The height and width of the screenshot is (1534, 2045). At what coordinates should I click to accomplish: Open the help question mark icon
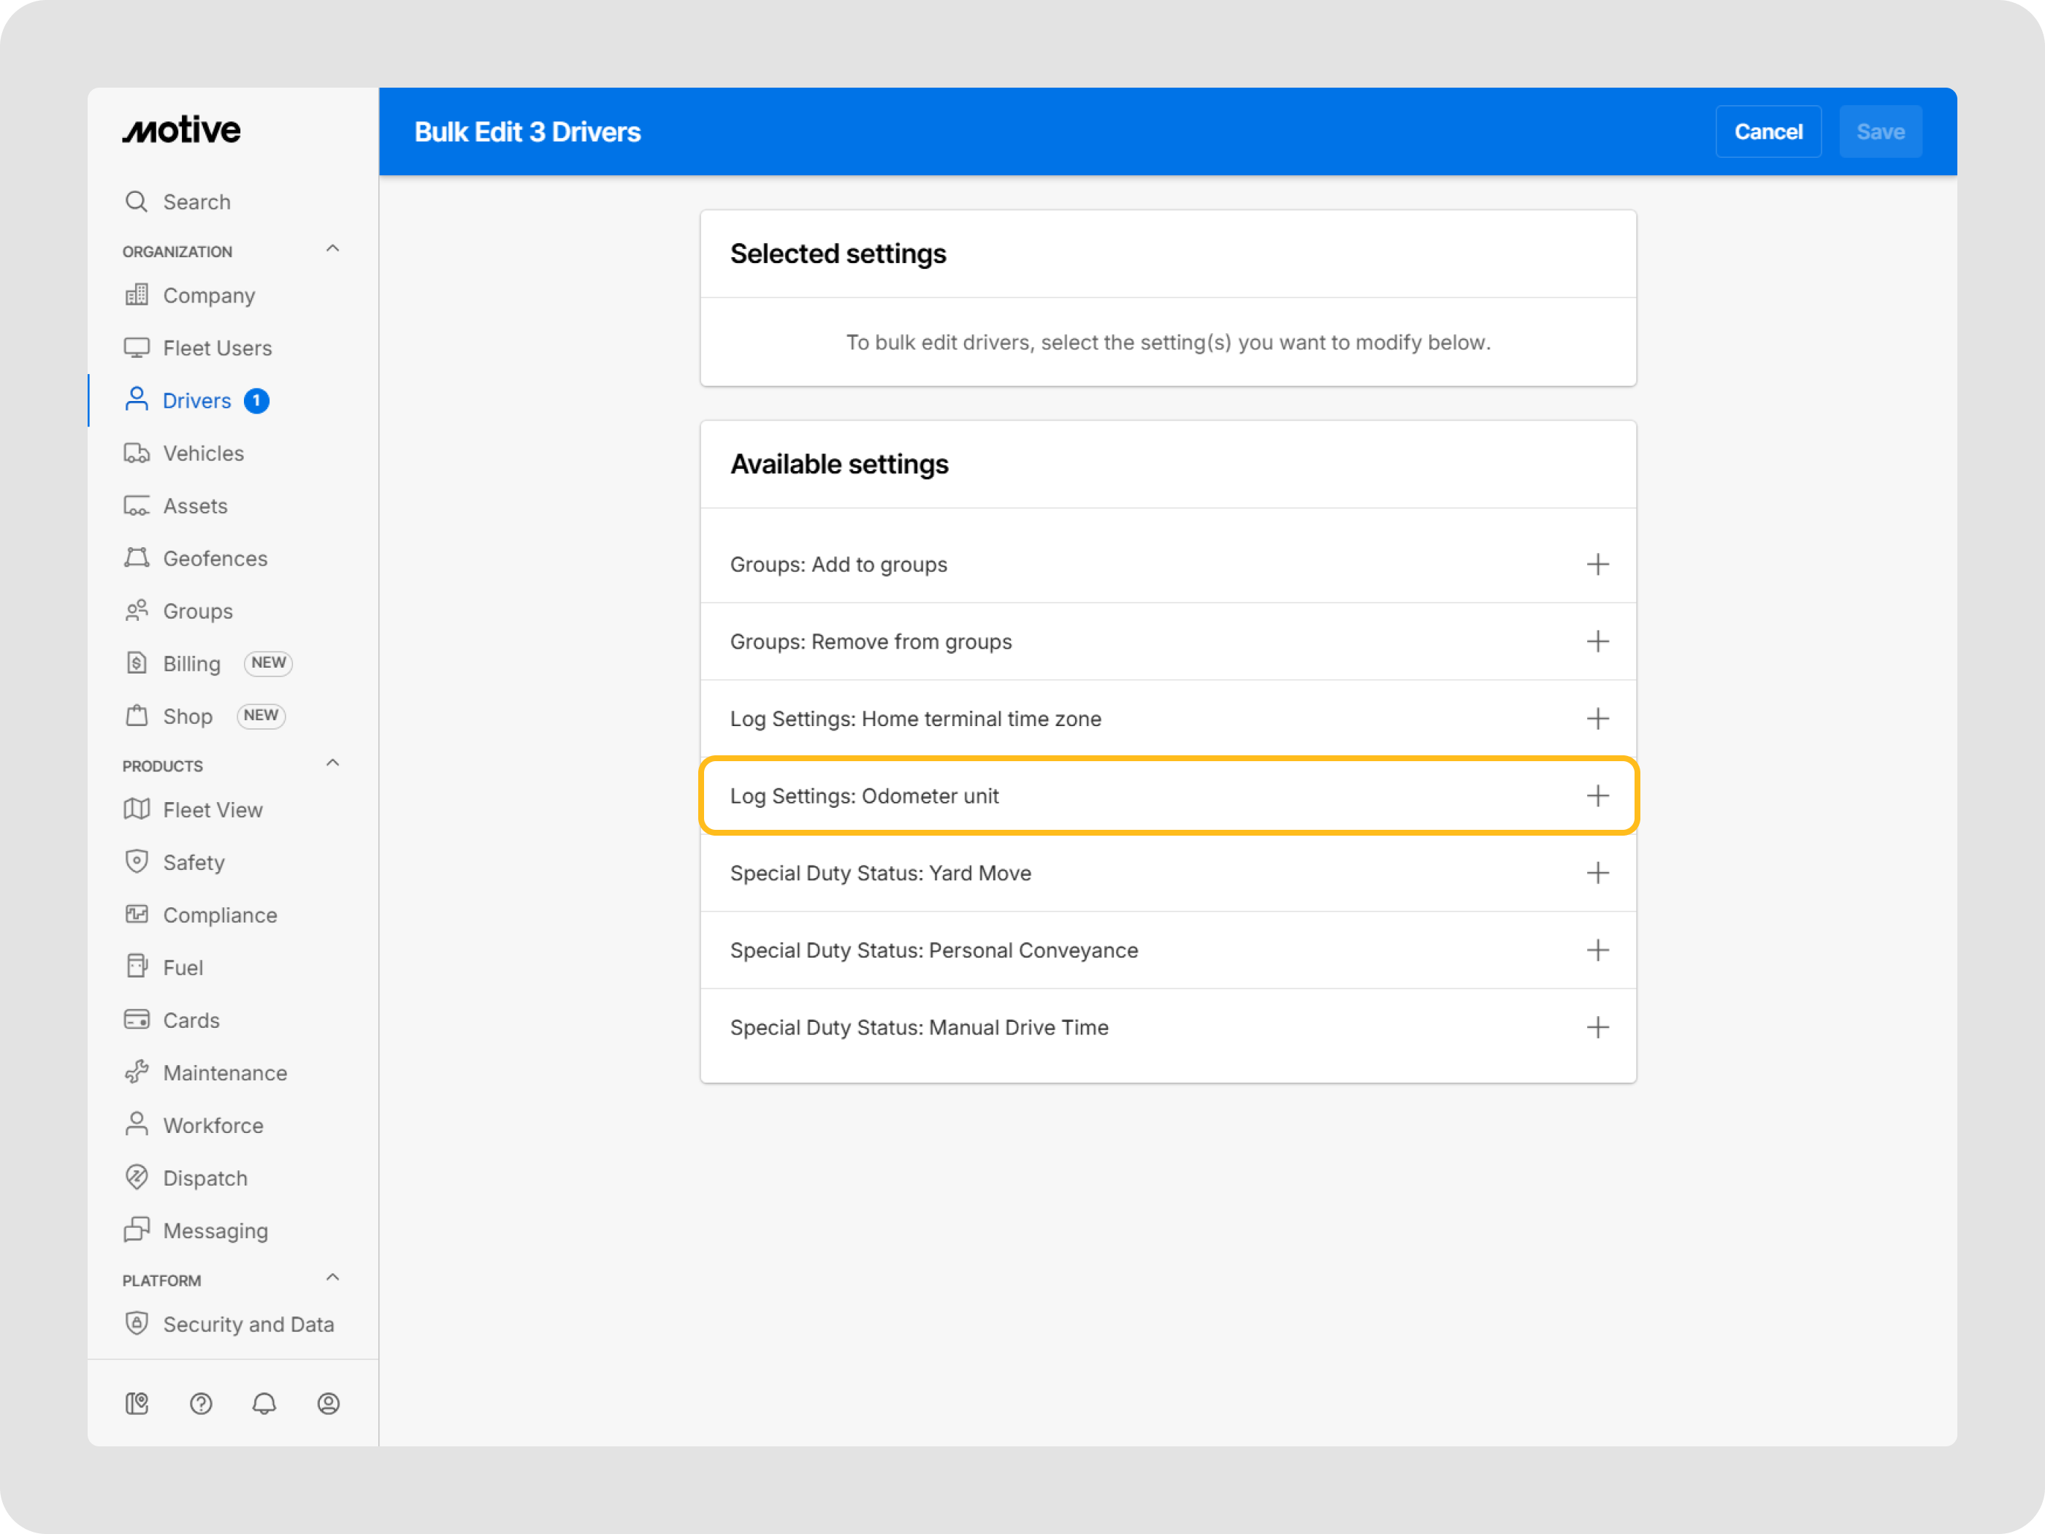click(x=201, y=1404)
